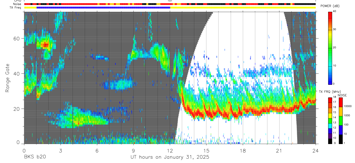Click TX FRQ scale label 14
Image resolution: width=355 pixels, height=163 pixels.
[335, 117]
